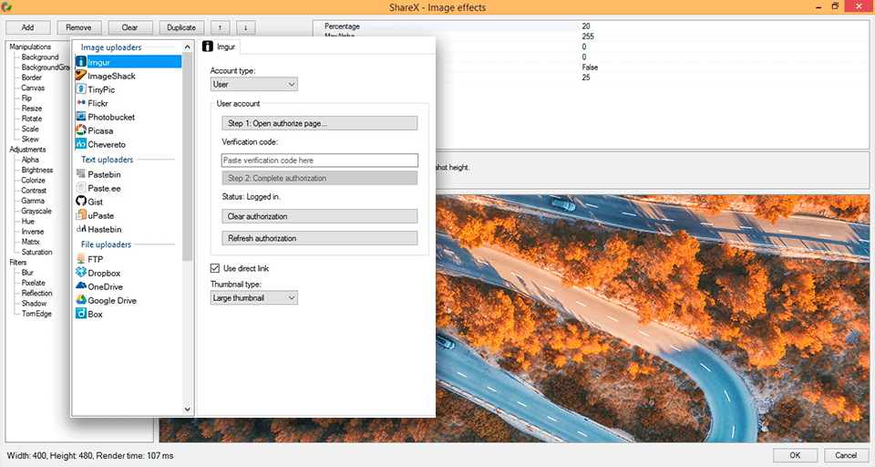The height and width of the screenshot is (467, 875).
Task: Click the Refresh authorization button
Action: point(319,238)
